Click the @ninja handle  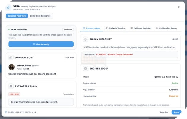click(x=35, y=66)
